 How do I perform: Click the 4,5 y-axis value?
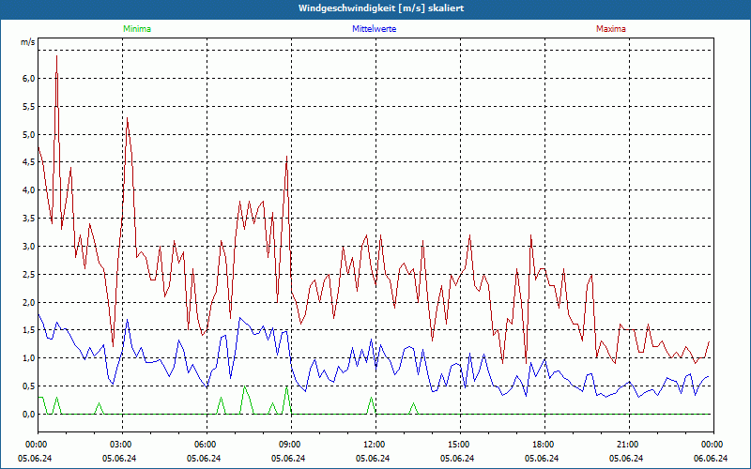(30, 162)
